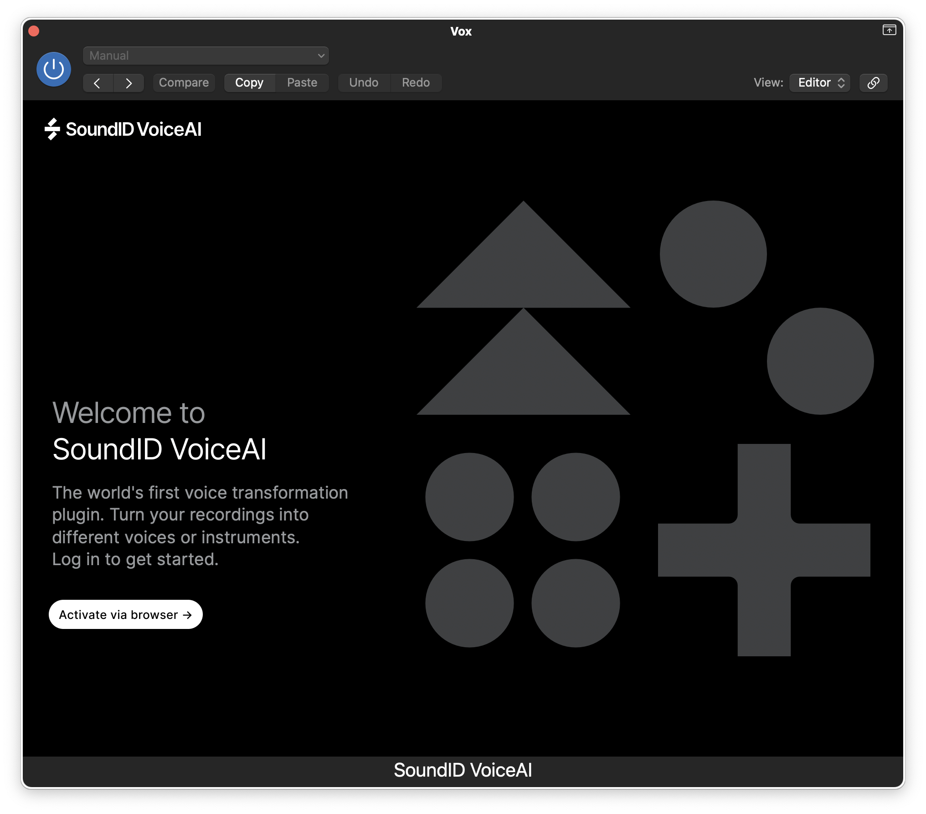Click Activate via browser button

(126, 614)
